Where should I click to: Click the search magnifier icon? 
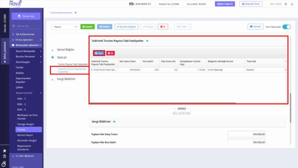click(x=14, y=26)
